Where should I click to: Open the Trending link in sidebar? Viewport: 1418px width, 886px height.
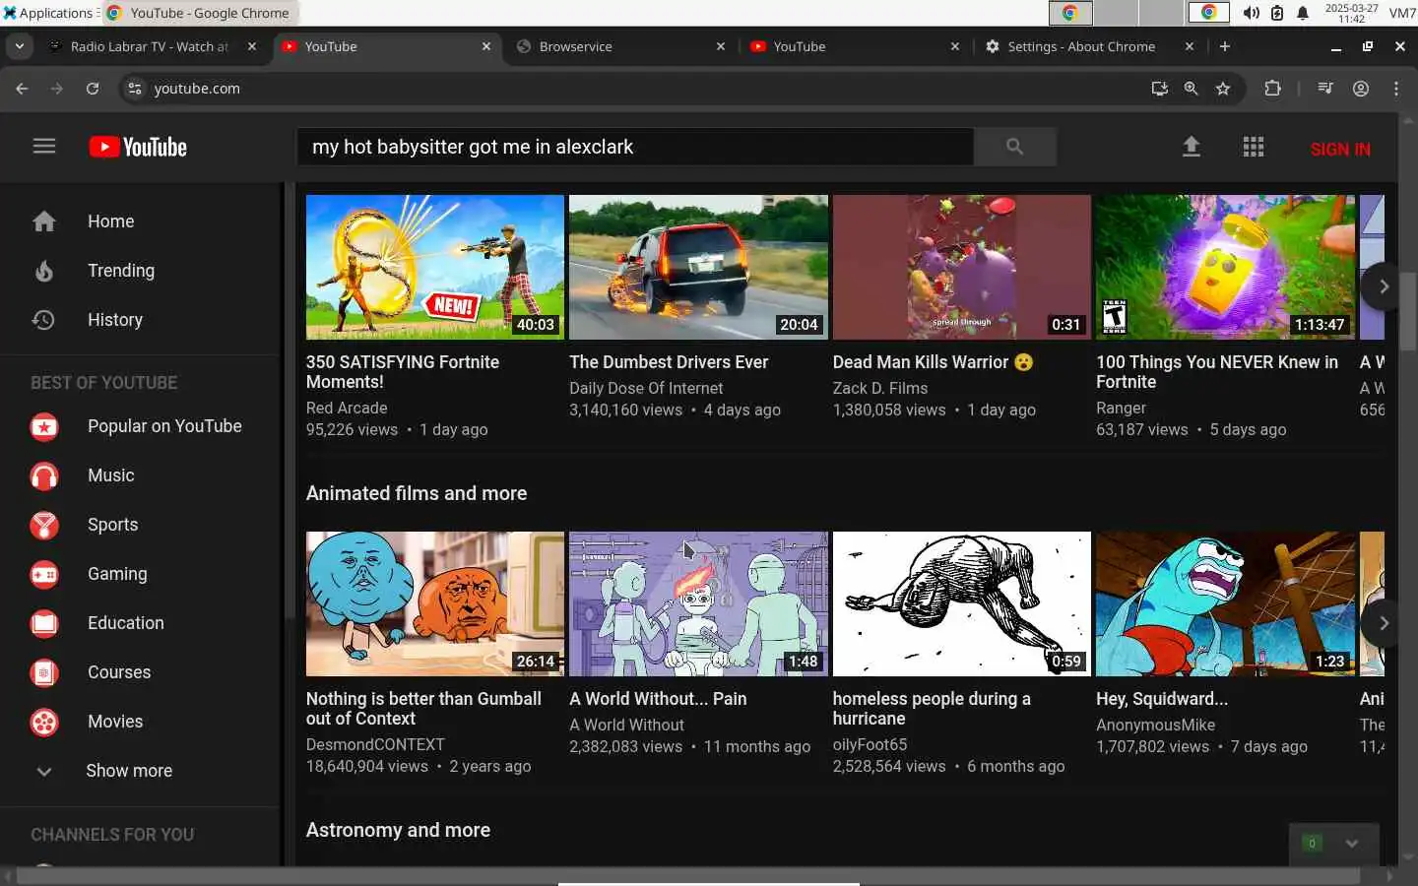click(x=121, y=271)
